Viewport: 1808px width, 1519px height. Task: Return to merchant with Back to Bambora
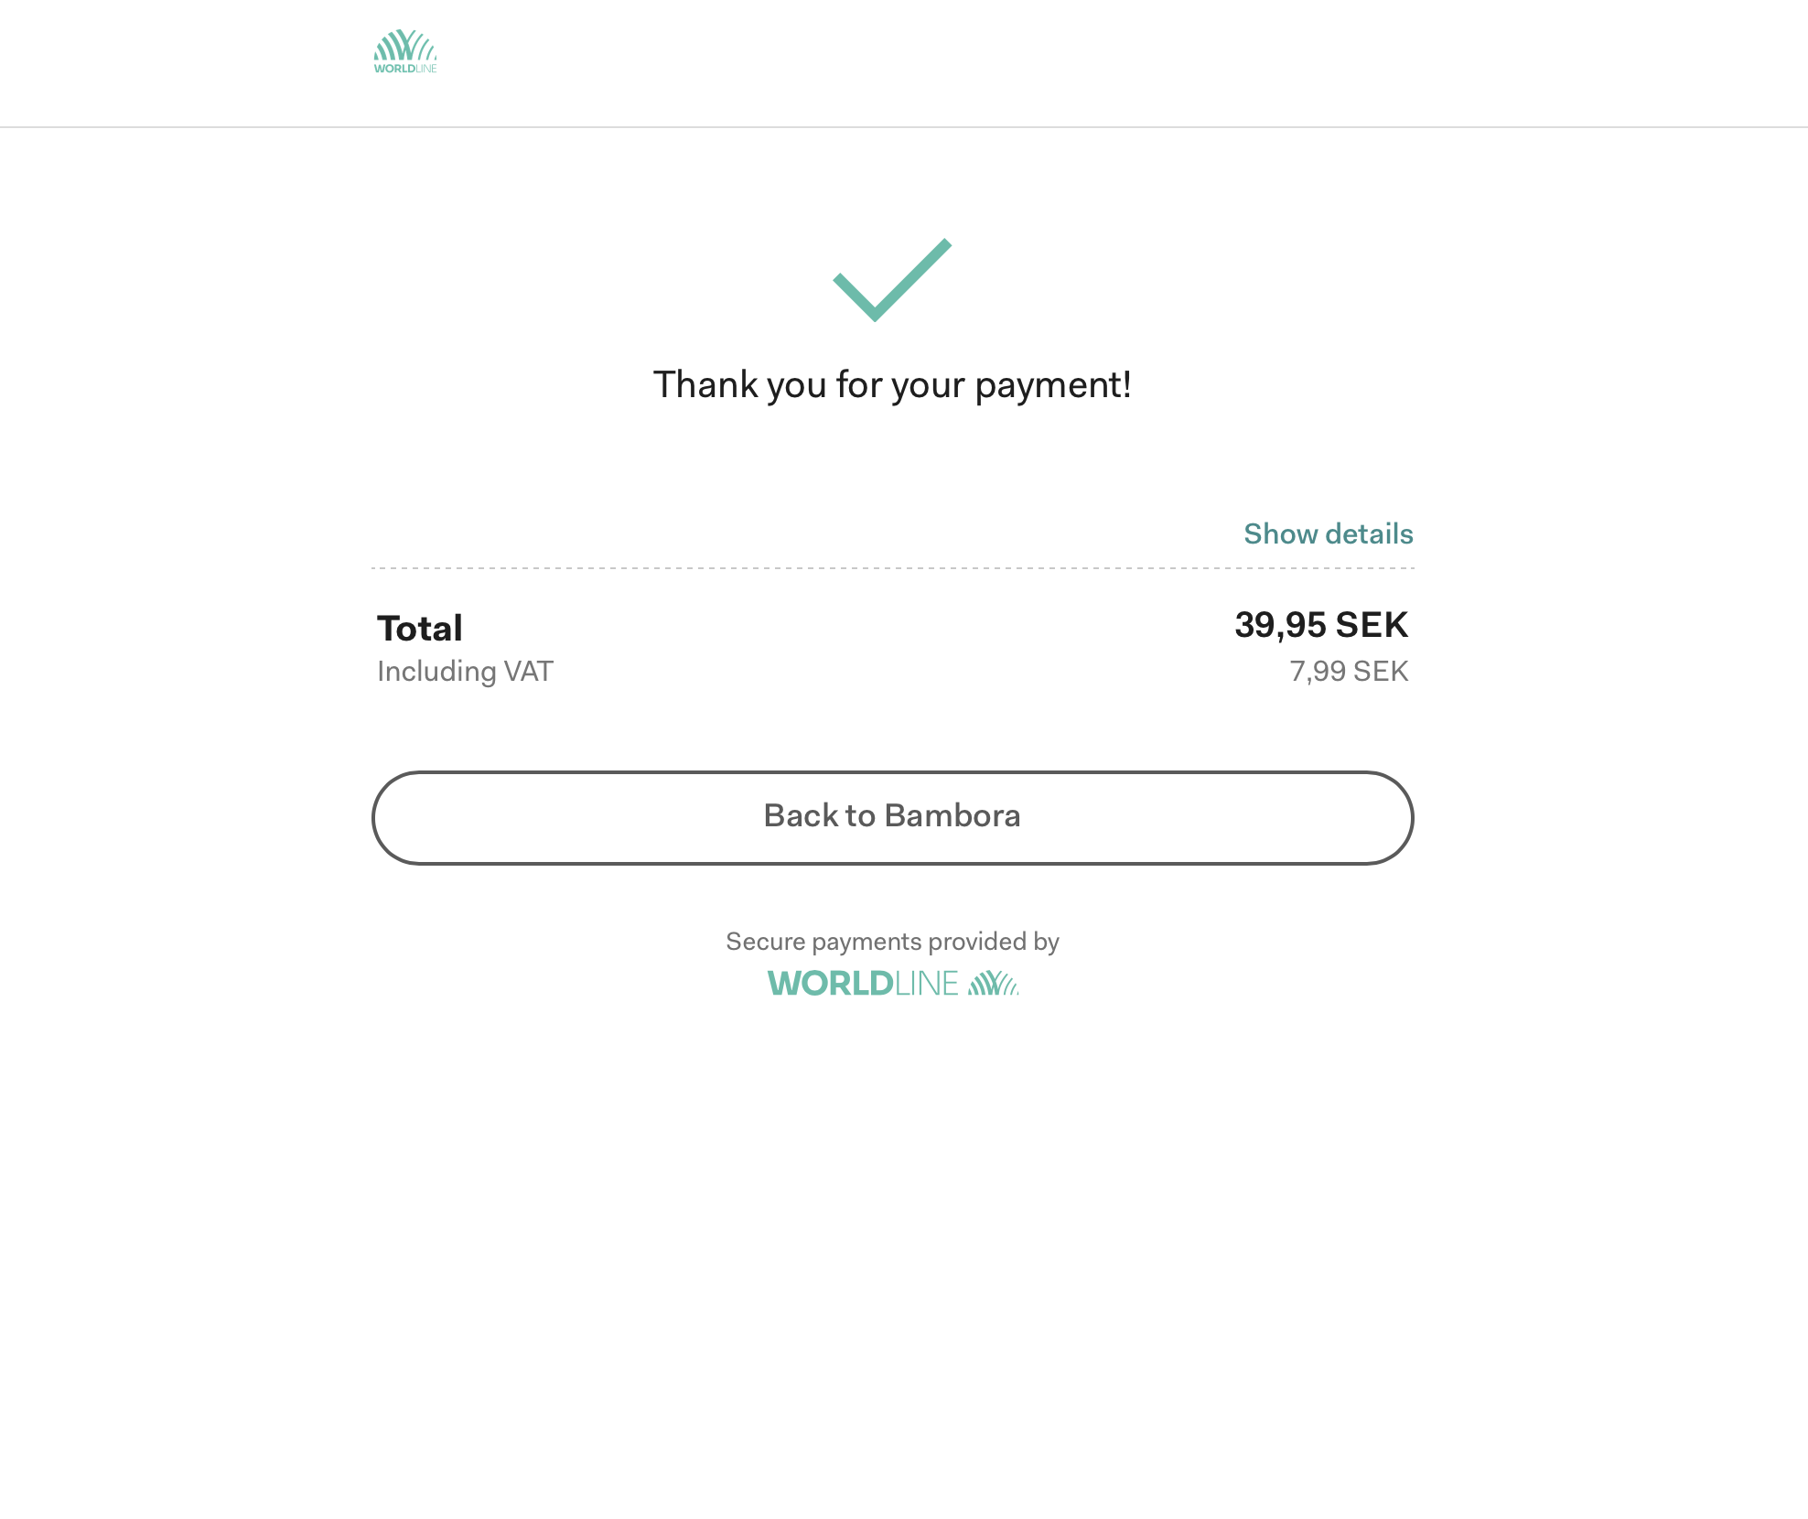892,817
